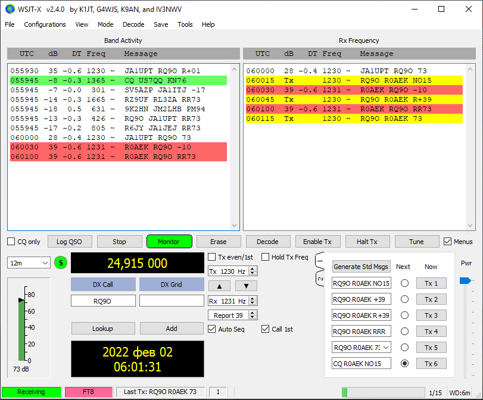Click the Stop button
This screenshot has width=483, height=400.
[119, 242]
